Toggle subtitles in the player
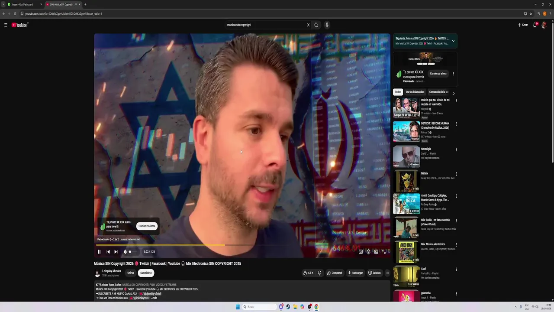The image size is (554, 312). tap(361, 252)
